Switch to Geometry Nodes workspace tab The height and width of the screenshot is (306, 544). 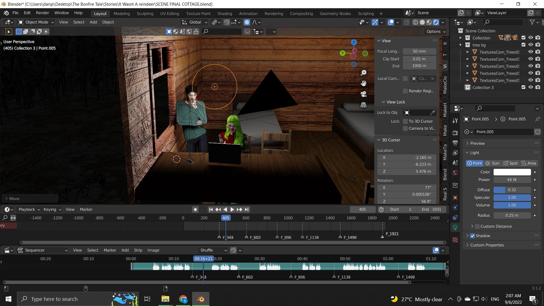335,14
